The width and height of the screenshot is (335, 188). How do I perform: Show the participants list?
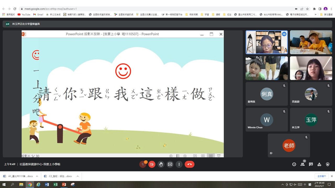[303, 164]
